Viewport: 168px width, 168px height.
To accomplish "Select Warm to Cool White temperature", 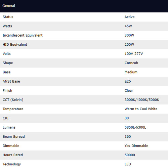I will pyautogui.click(x=141, y=109).
